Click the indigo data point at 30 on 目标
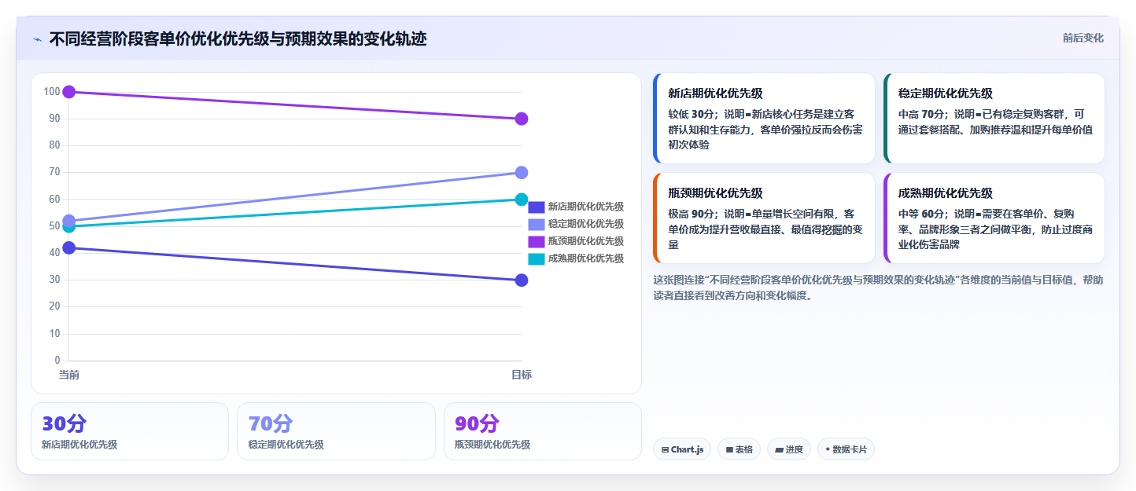This screenshot has height=491, width=1136. pyautogui.click(x=521, y=280)
